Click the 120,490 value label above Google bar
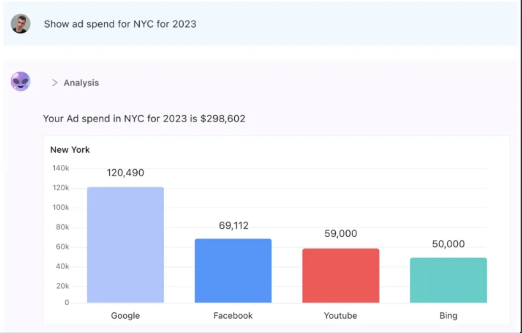Screen dimensions: 522x333 125,173
